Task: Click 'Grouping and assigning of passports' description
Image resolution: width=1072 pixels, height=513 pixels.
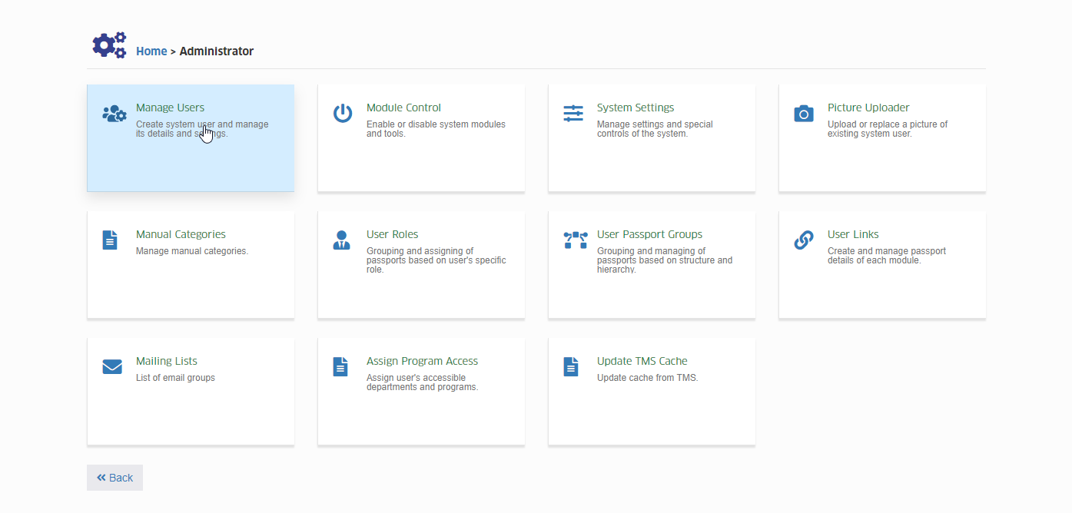Action: [x=436, y=260]
